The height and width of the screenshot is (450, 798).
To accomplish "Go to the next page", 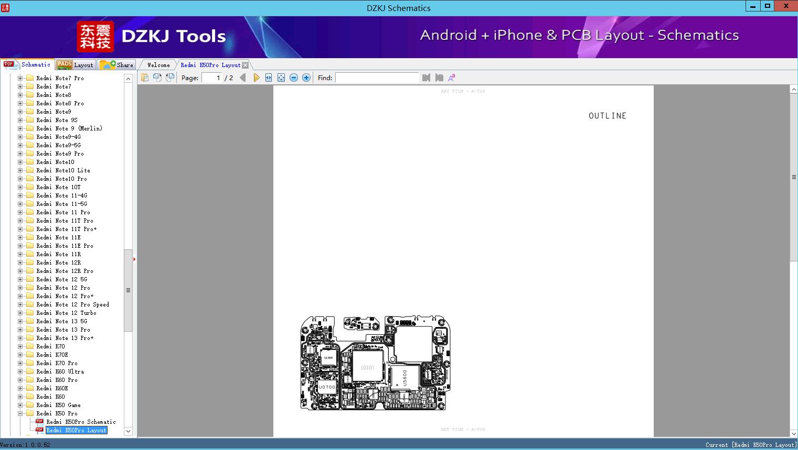I will click(x=256, y=78).
